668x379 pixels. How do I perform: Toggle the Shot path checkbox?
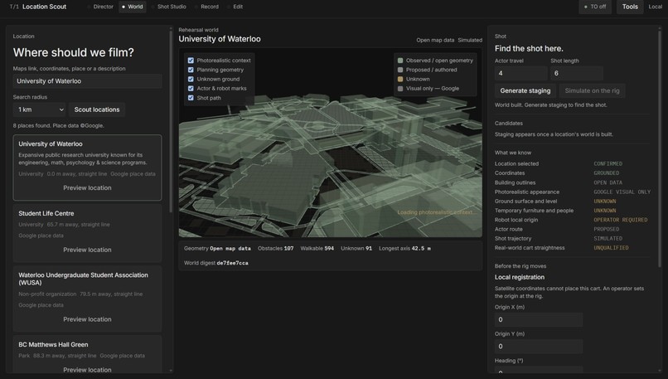tap(191, 98)
